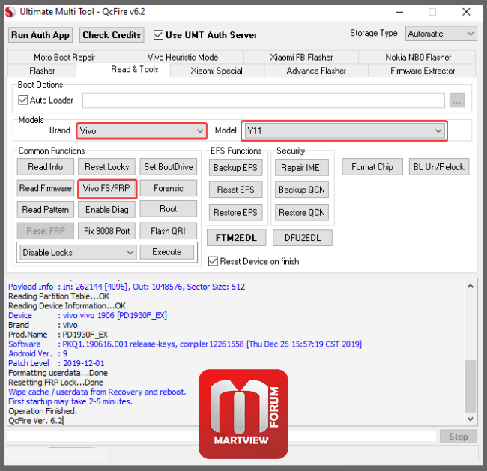Click the log scrollbar down arrow
This screenshot has width=487, height=471.
click(x=471, y=418)
